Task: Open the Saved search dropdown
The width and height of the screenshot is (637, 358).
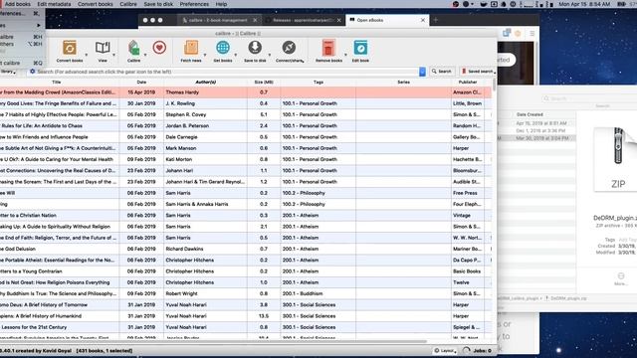Action: point(478,72)
